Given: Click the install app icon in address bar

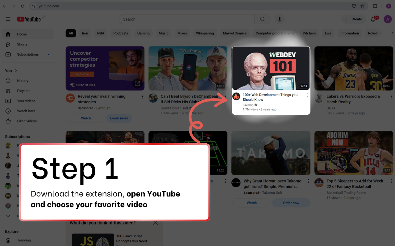Looking at the screenshot, I should point(354,6).
